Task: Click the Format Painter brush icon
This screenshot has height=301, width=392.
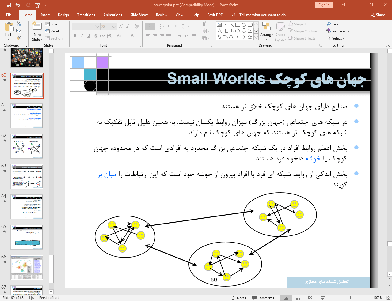Action: coord(19,38)
